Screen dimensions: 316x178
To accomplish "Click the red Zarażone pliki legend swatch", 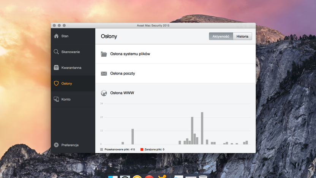I will 142,149.
